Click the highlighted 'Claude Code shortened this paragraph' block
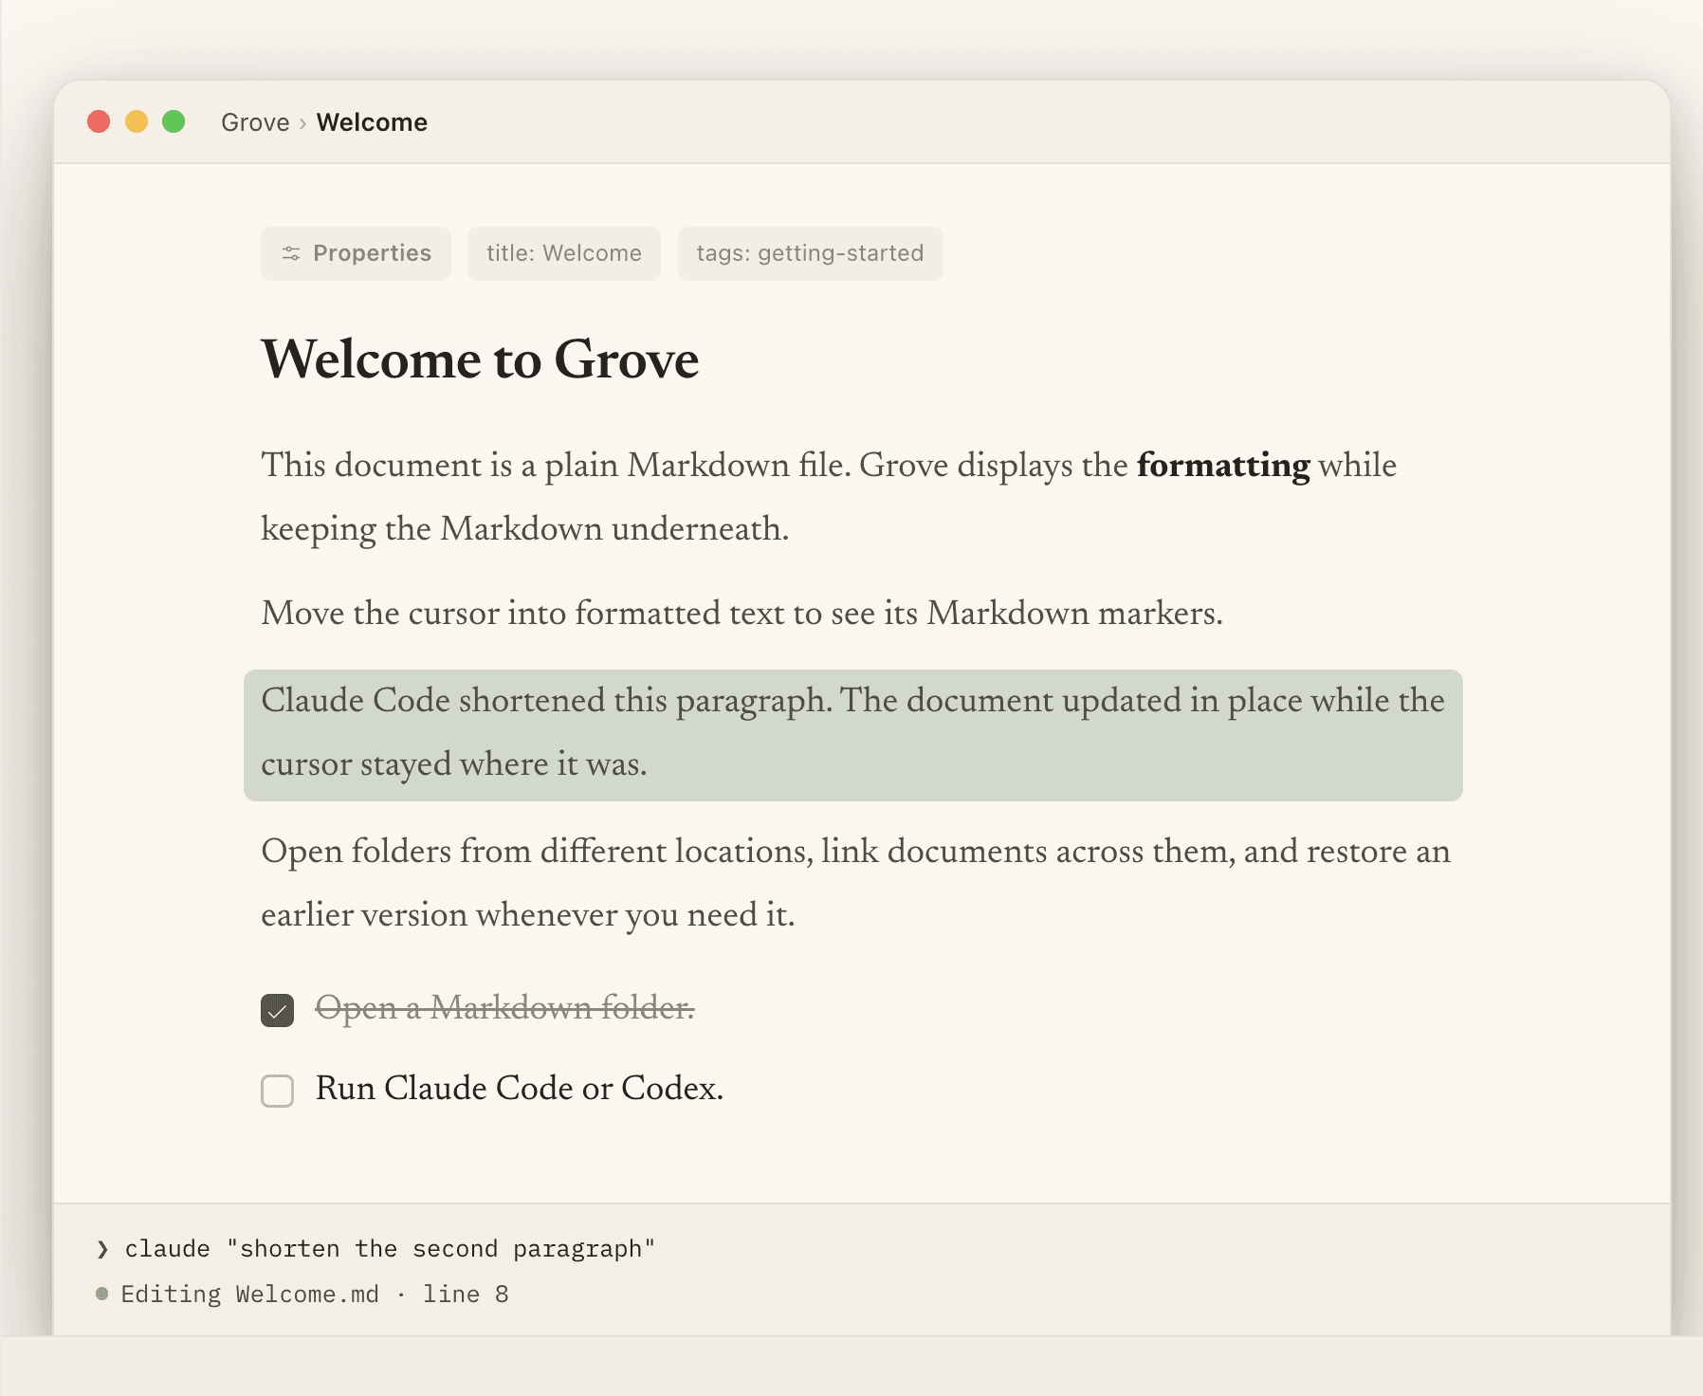Viewport: 1703px width, 1396px height. [852, 735]
